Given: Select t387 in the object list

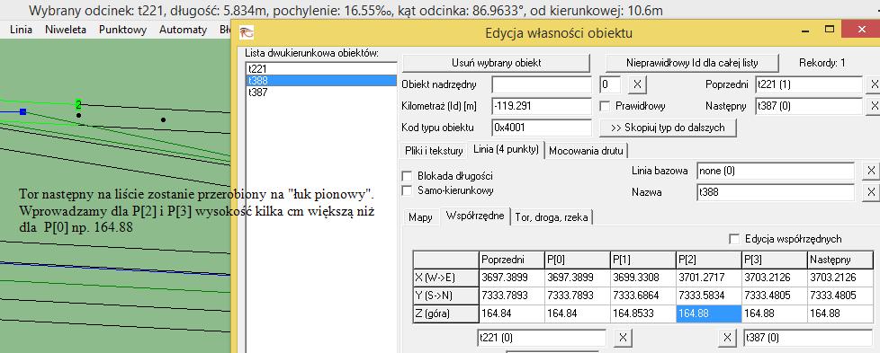Looking at the screenshot, I should pyautogui.click(x=322, y=93).
